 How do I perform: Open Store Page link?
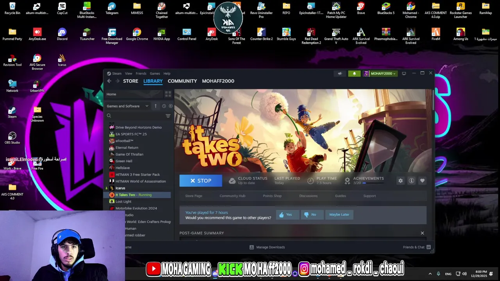tap(193, 196)
